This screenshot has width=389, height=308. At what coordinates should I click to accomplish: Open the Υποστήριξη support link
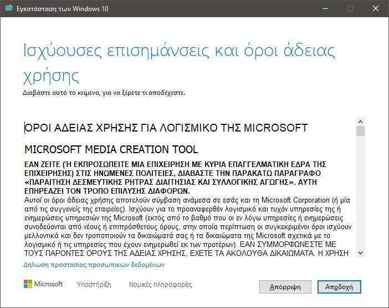click(x=94, y=285)
